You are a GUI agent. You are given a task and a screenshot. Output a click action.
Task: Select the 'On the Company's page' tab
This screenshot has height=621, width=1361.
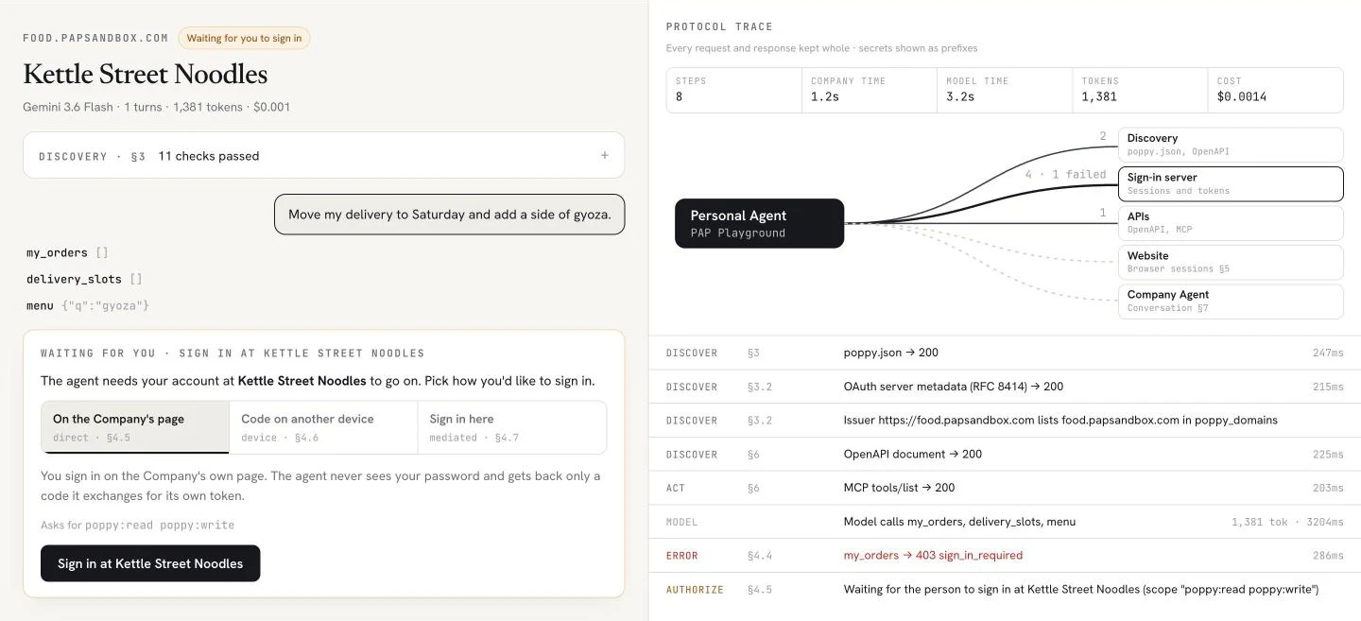135,427
